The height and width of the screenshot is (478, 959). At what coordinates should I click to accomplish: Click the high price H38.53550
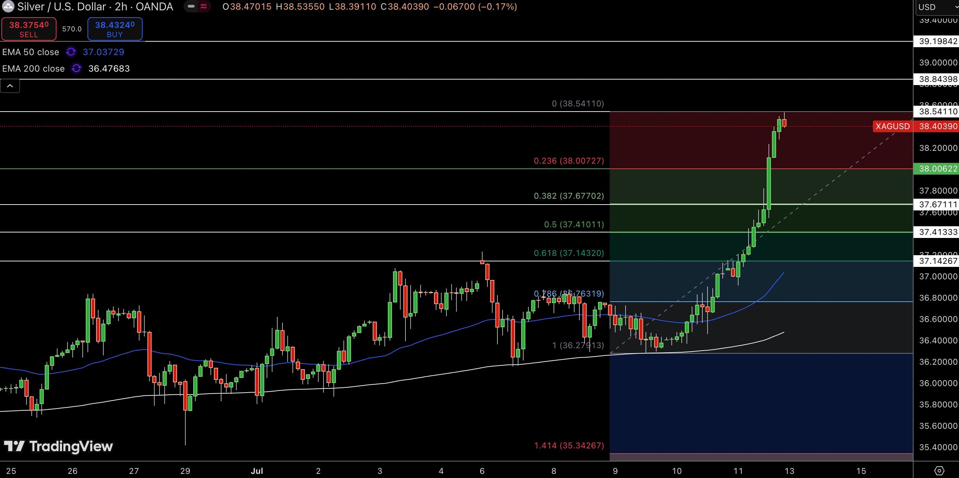(300, 7)
